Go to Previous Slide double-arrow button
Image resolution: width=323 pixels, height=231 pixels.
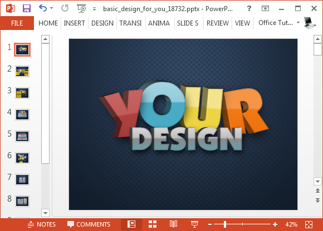[317, 191]
